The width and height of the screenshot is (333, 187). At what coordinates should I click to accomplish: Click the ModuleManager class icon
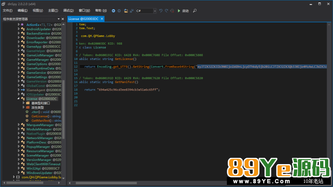click(23, 129)
